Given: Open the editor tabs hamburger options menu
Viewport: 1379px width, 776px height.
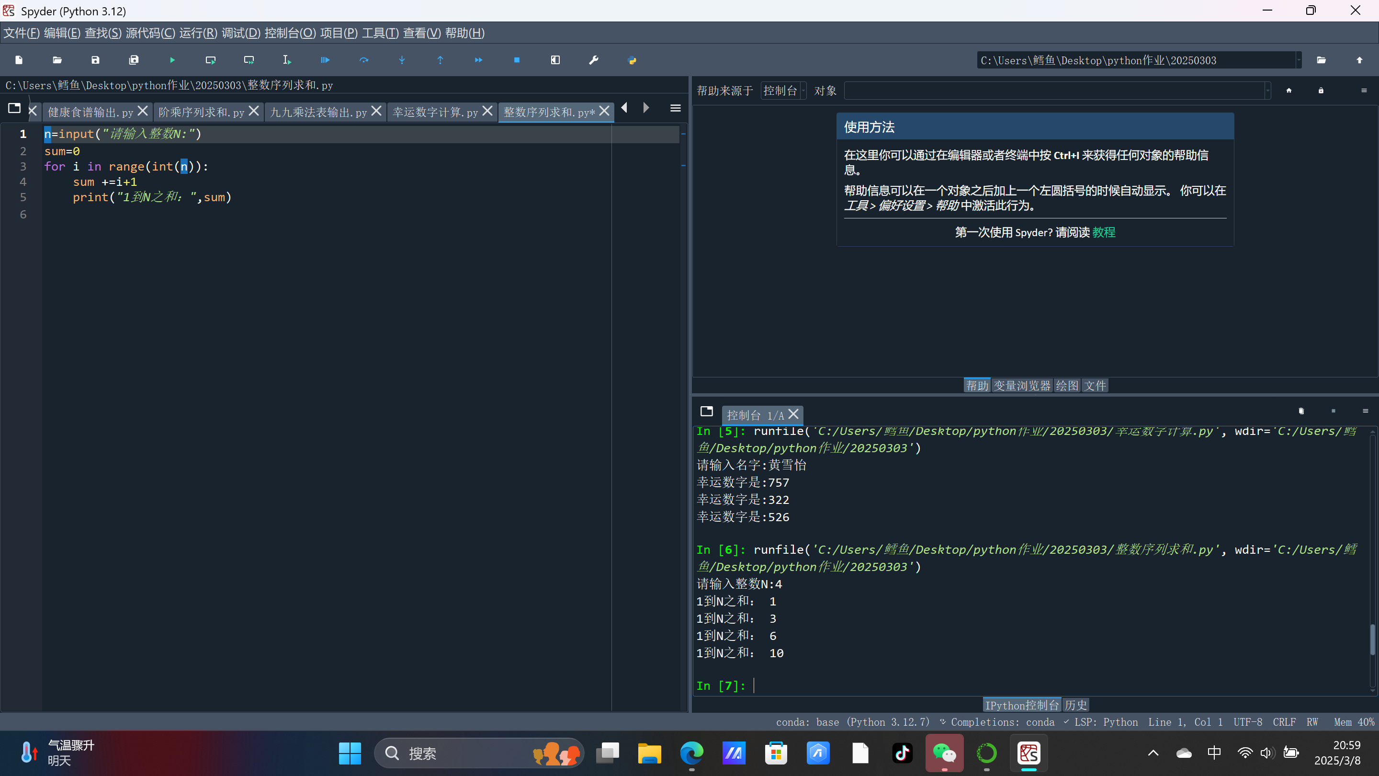Looking at the screenshot, I should coord(676,109).
